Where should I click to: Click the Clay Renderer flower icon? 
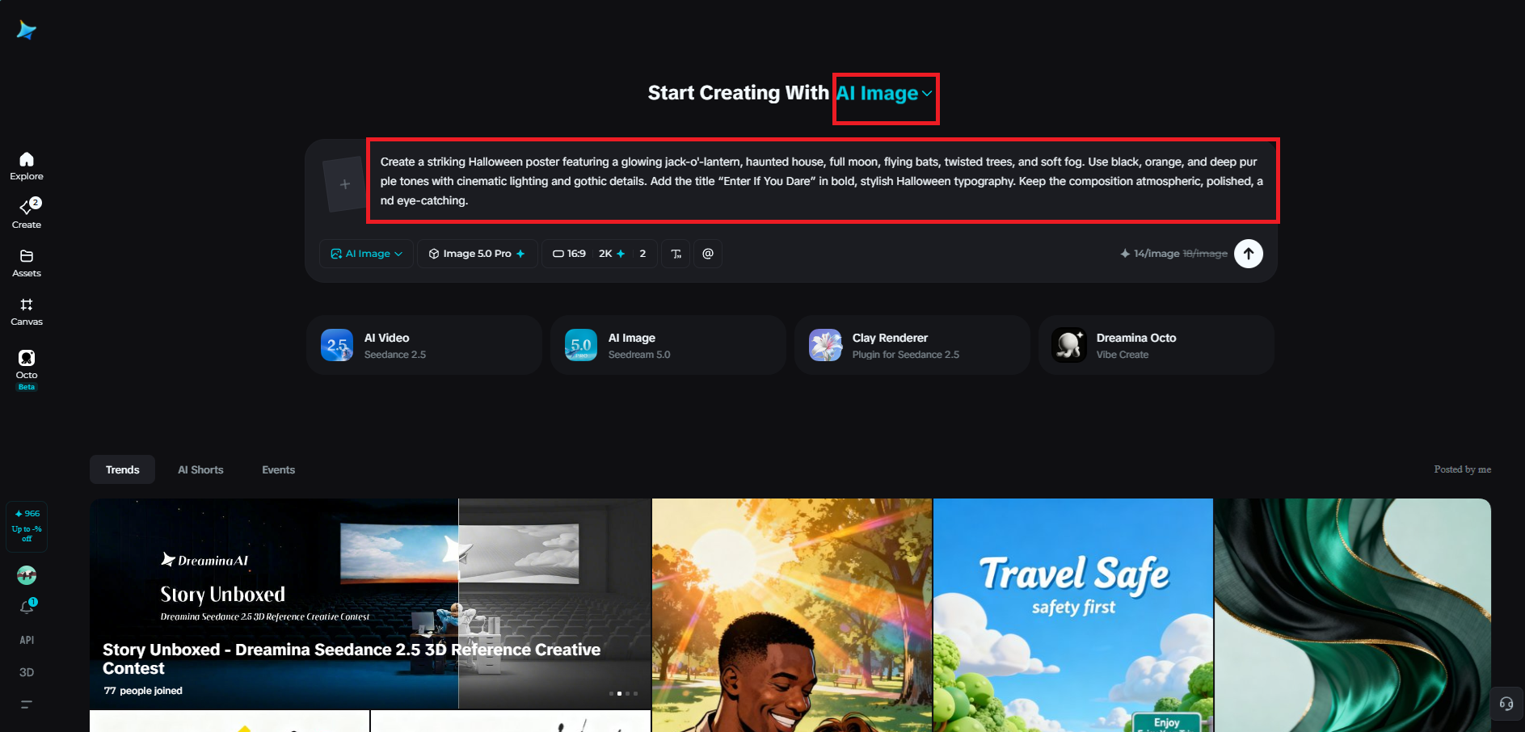point(825,345)
